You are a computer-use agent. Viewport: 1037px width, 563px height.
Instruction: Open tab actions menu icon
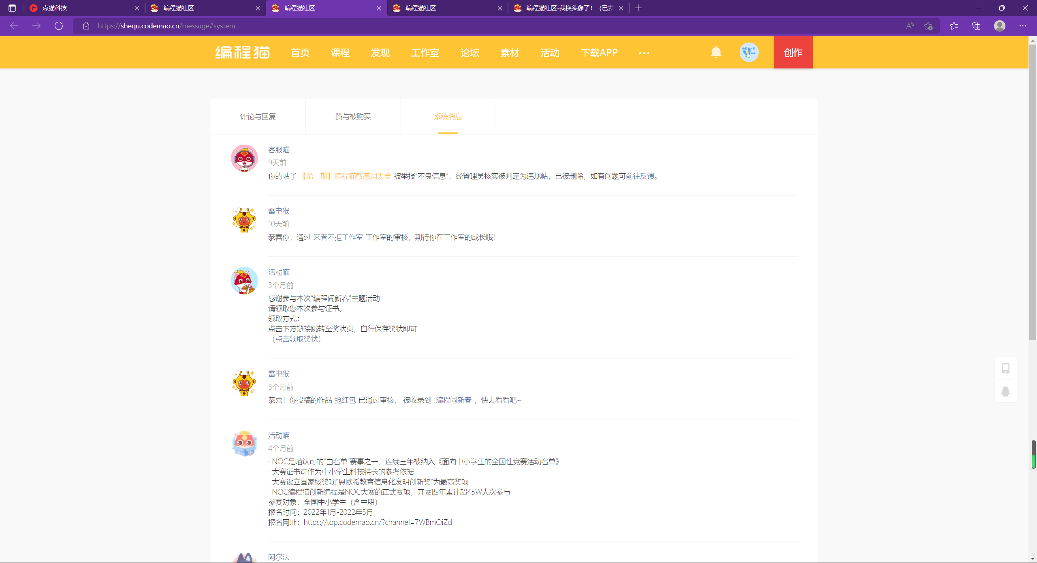coord(12,8)
